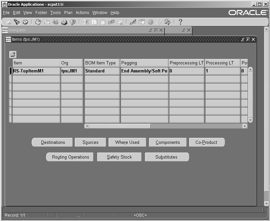Click the Clear Record eraser icon
This screenshot has height=221, width=270.
click(x=111, y=22)
